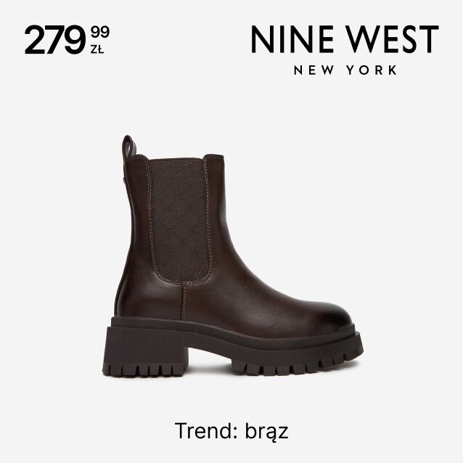This screenshot has width=463, height=463.
Task: Click the word YORK under the logo
Action: click(372, 70)
